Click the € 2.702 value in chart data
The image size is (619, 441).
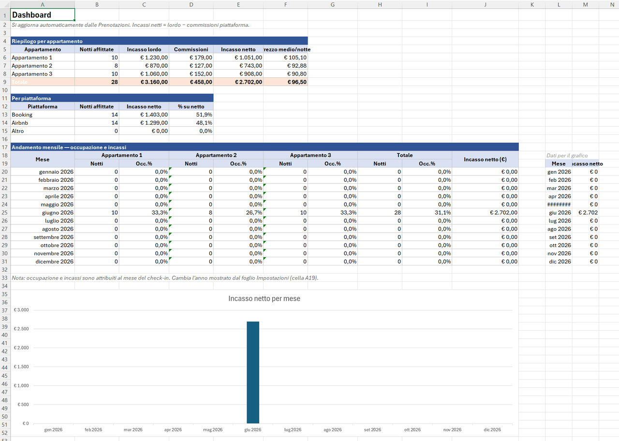(x=586, y=213)
